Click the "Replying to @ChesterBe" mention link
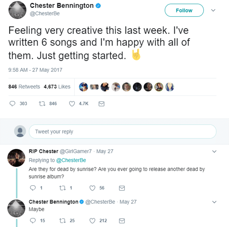The image size is (229, 227). pos(71,160)
